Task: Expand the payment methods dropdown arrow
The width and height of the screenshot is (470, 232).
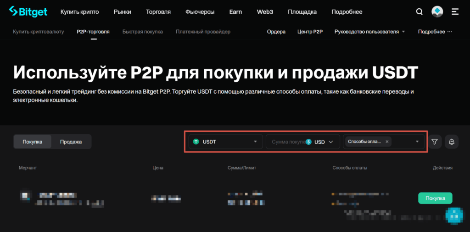Action: [417, 141]
